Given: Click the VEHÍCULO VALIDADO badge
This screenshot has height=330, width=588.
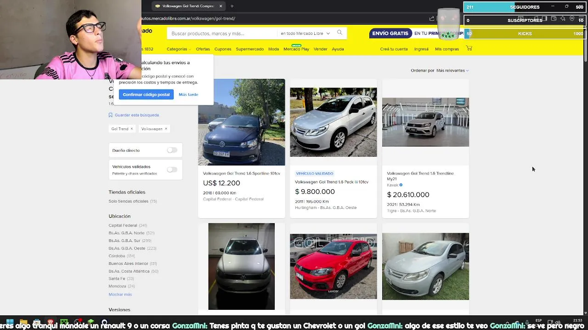Looking at the screenshot, I should [315, 173].
